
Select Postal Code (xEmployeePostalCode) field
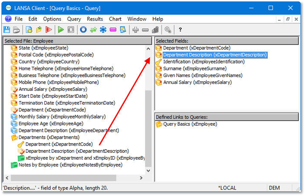(x=56, y=55)
